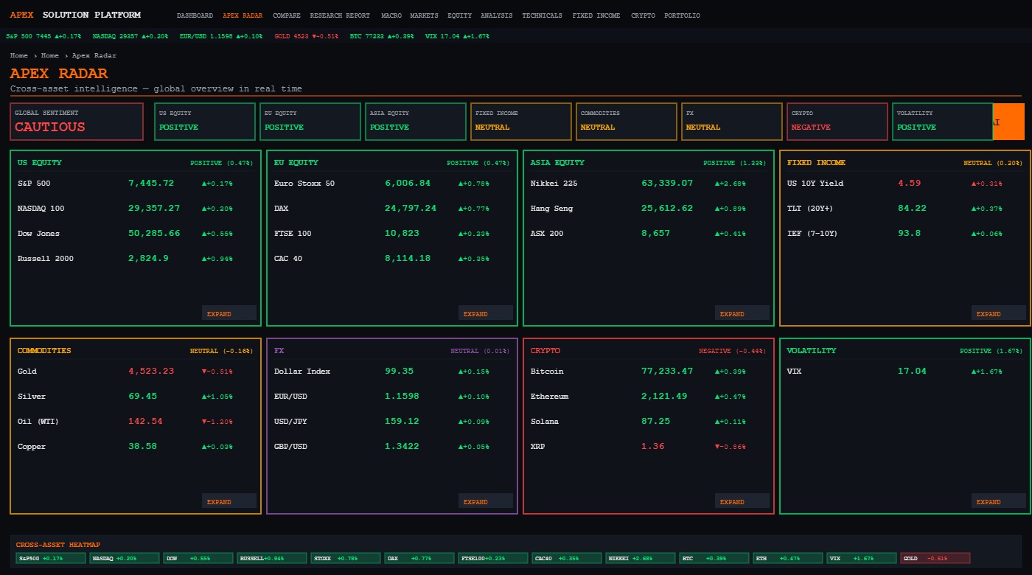Select the Global Sentiment Cautious card
This screenshot has height=575, width=1032.
[77, 122]
